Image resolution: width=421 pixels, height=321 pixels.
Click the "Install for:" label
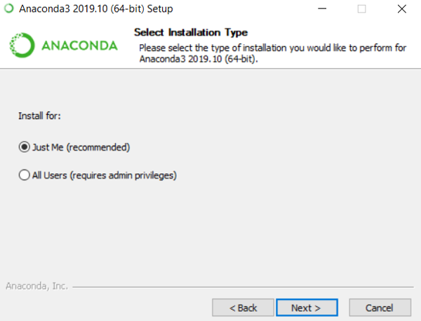click(40, 116)
